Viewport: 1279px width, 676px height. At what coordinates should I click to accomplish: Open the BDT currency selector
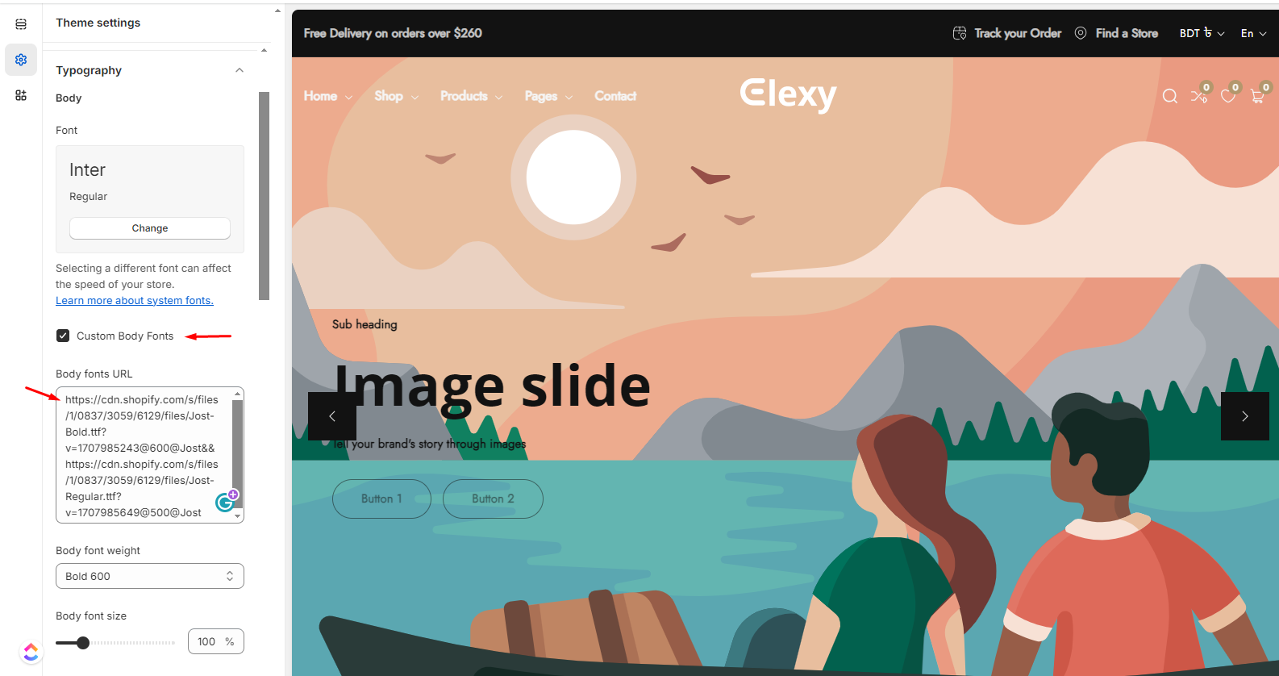pyautogui.click(x=1202, y=33)
